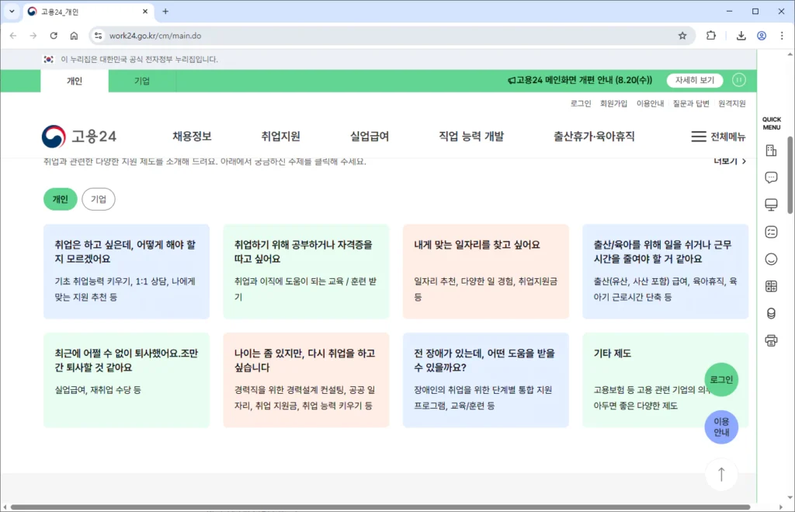
Task: Click the 고용24 logo icon
Action: (53, 134)
